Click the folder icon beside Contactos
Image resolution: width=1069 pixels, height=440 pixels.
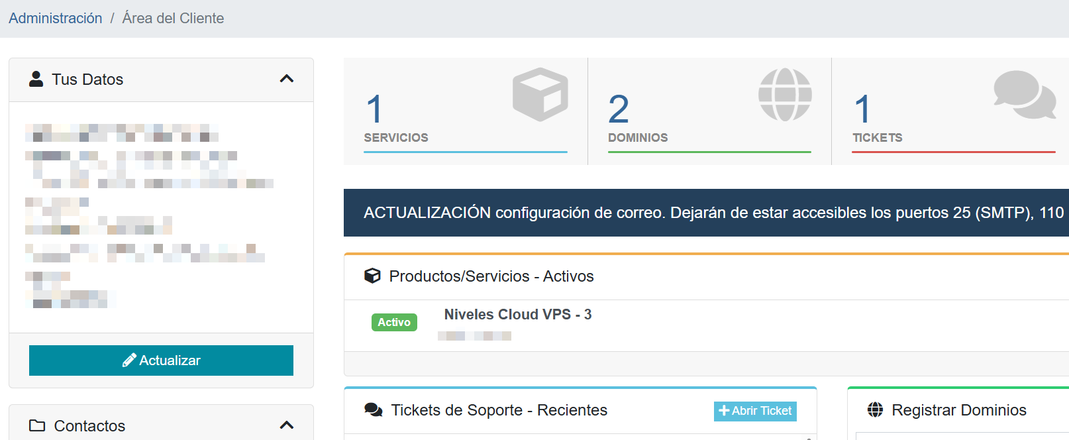37,425
